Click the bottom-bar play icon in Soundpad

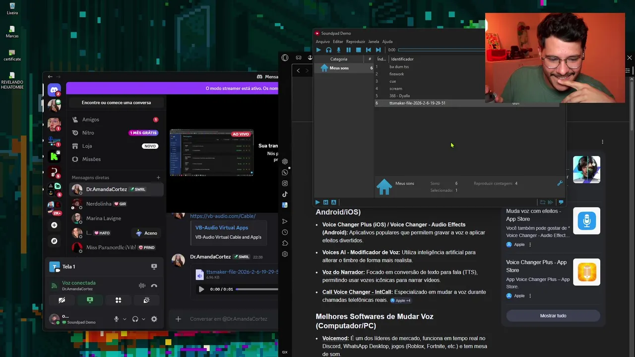click(317, 202)
